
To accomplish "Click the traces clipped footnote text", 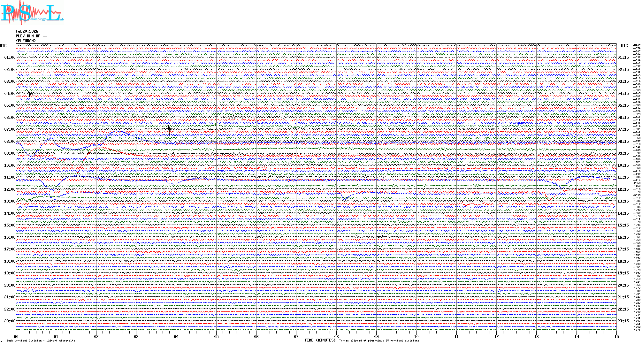I will 379,341.
